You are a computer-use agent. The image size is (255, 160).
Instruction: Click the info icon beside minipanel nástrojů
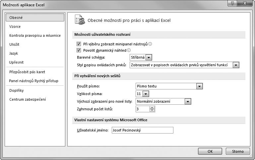(150, 44)
